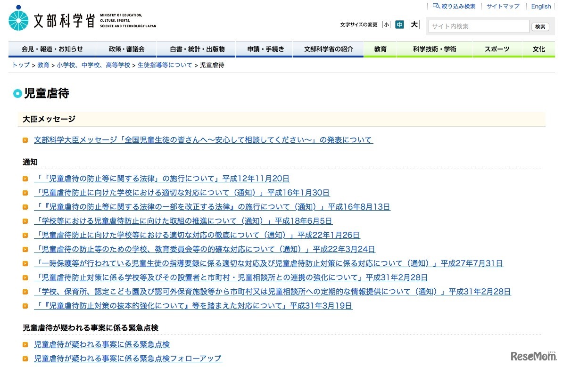This screenshot has height=367, width=563.
Task: Open the 児童虐待が疑われる事案に係る緊急点検フォローアップ link
Action: (x=127, y=358)
